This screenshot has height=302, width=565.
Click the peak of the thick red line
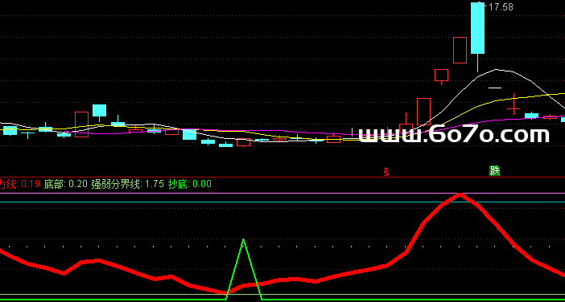[x=460, y=195]
